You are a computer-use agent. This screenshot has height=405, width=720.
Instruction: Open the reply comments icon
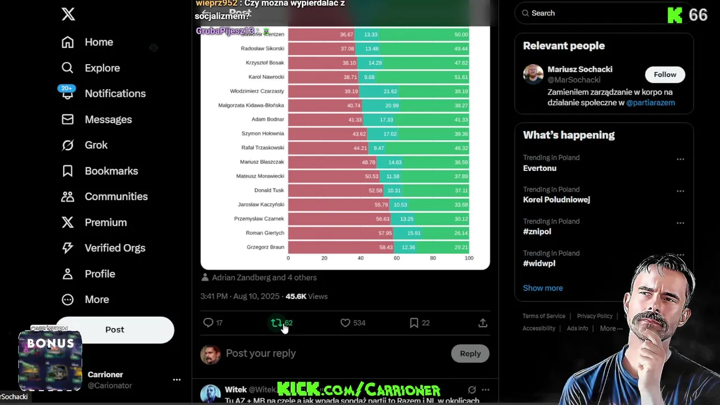tap(208, 323)
